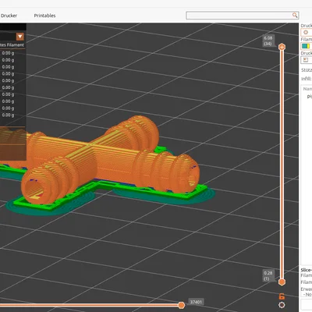Viewport: 312px width, 312px height.
Task: Open the legend view type dropdown arrow
Action: 20,37
